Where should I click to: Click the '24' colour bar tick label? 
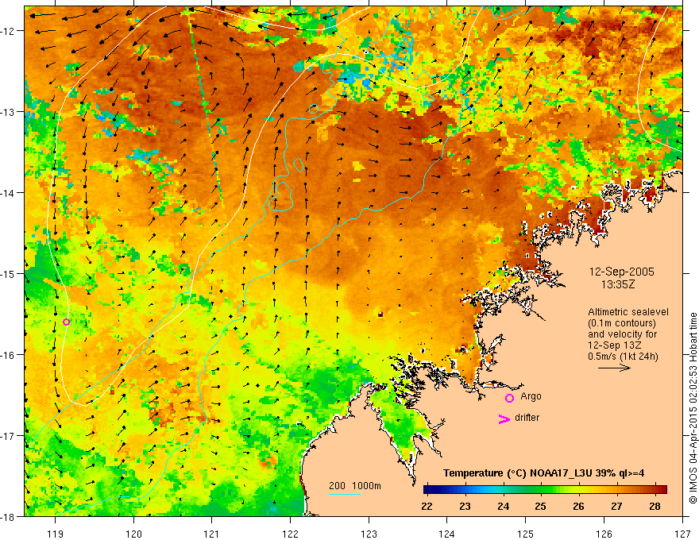(x=504, y=506)
